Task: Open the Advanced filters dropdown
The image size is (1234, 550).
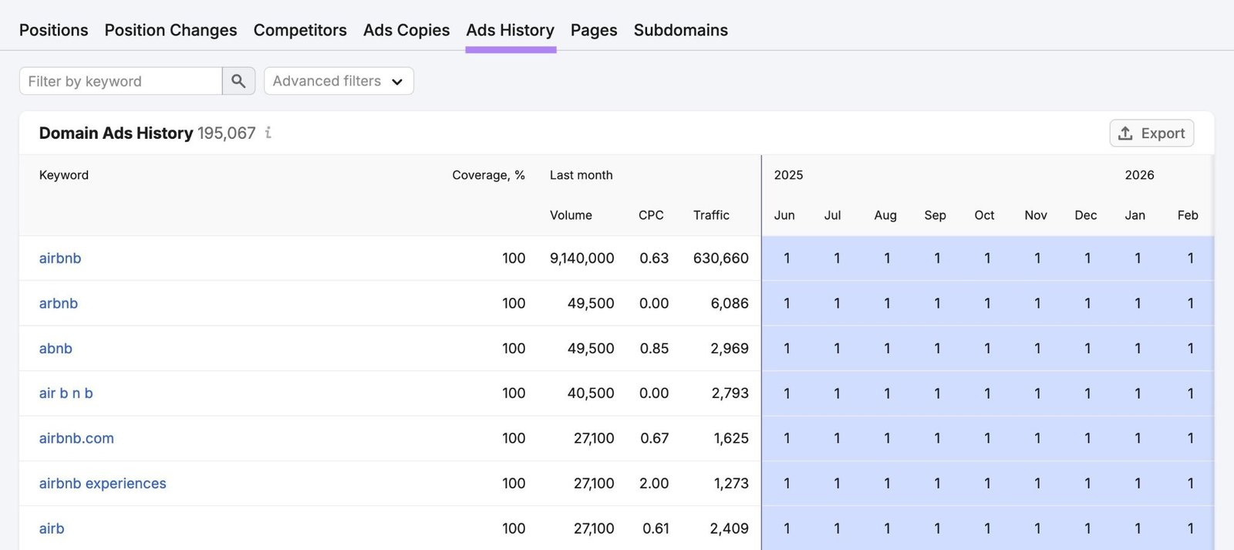Action: pos(339,81)
